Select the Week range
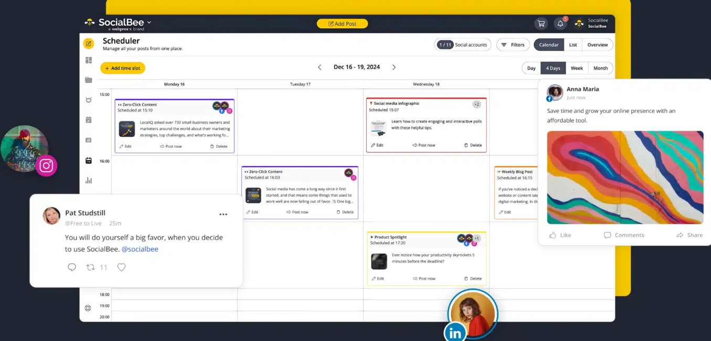711x341 pixels. point(577,68)
